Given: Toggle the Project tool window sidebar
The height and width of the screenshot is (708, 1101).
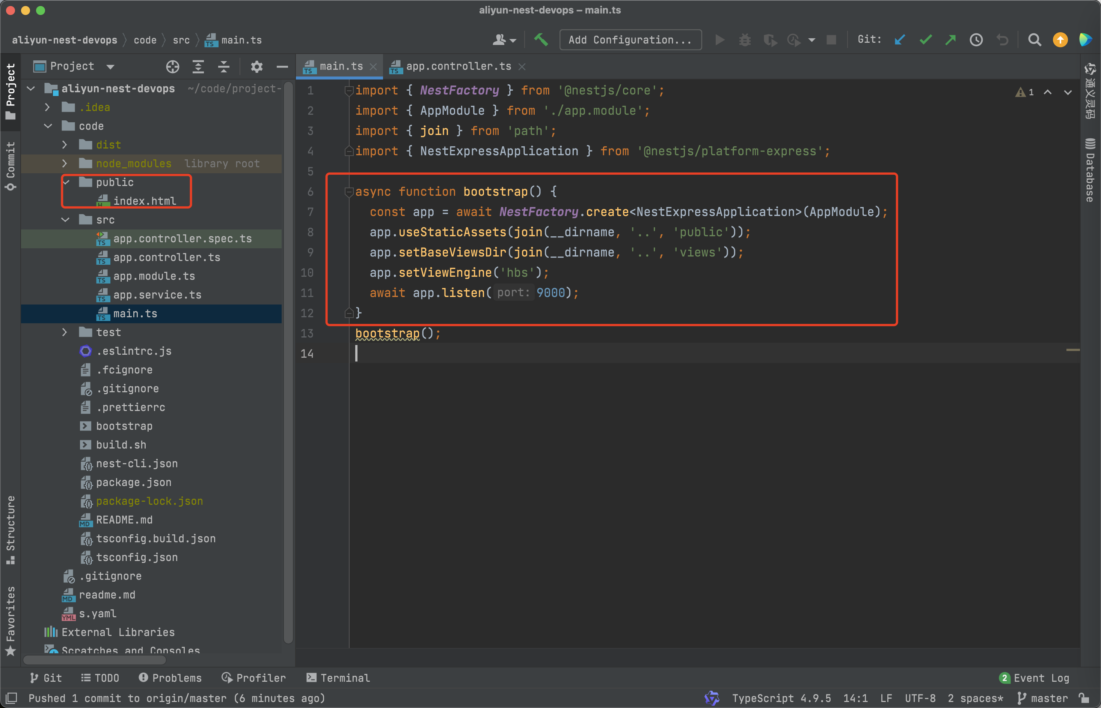Looking at the screenshot, I should (x=11, y=91).
